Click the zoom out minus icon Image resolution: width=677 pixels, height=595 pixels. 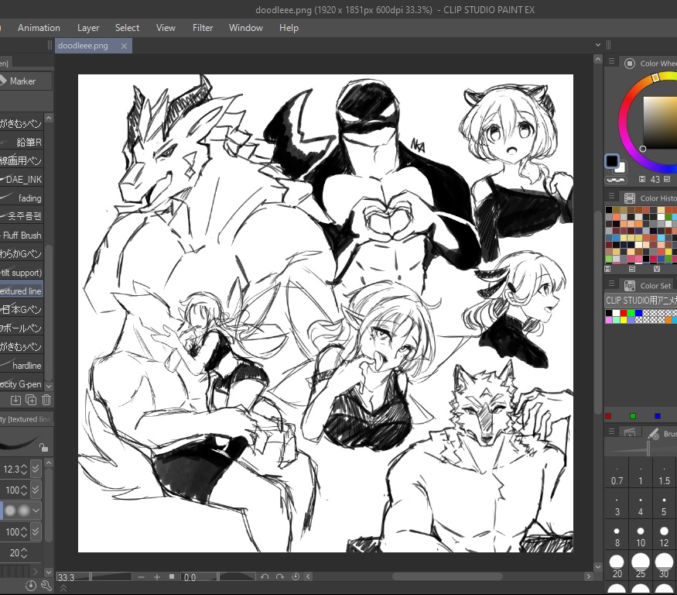click(x=141, y=577)
